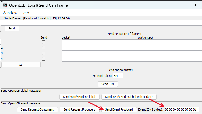202x114 pixels.
Task: Click the 'Send sequence of frames:' label
Action: click(124, 34)
